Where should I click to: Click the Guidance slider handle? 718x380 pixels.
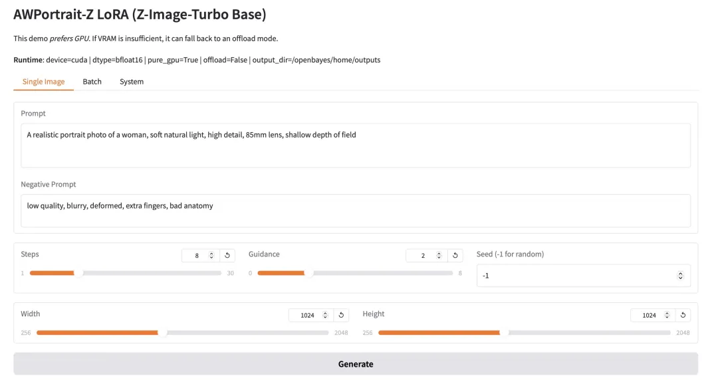308,273
